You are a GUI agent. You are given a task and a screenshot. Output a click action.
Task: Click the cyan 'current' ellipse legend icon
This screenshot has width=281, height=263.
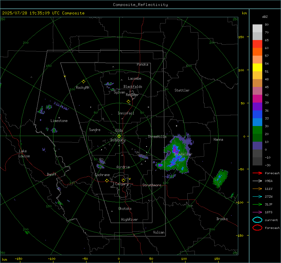point(257,220)
